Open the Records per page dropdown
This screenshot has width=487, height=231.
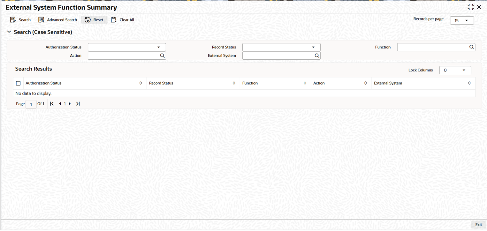point(462,20)
